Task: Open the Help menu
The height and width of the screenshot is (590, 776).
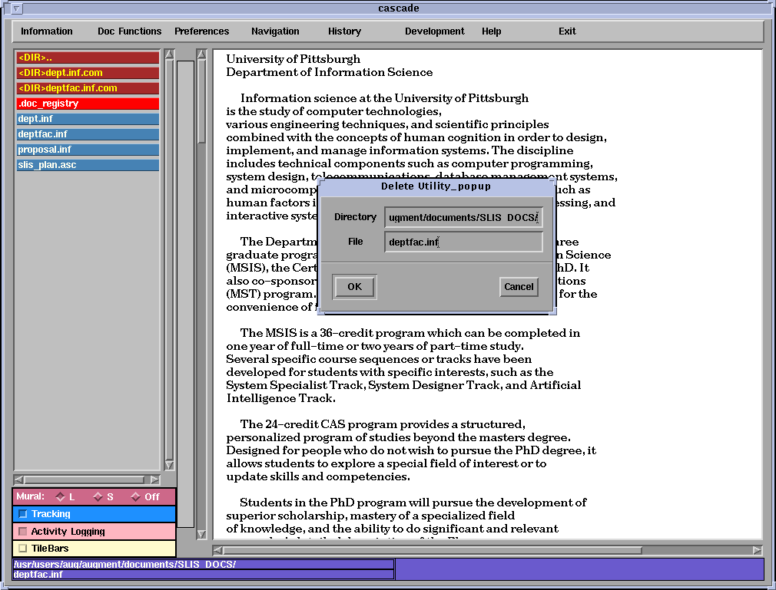Action: coord(492,31)
